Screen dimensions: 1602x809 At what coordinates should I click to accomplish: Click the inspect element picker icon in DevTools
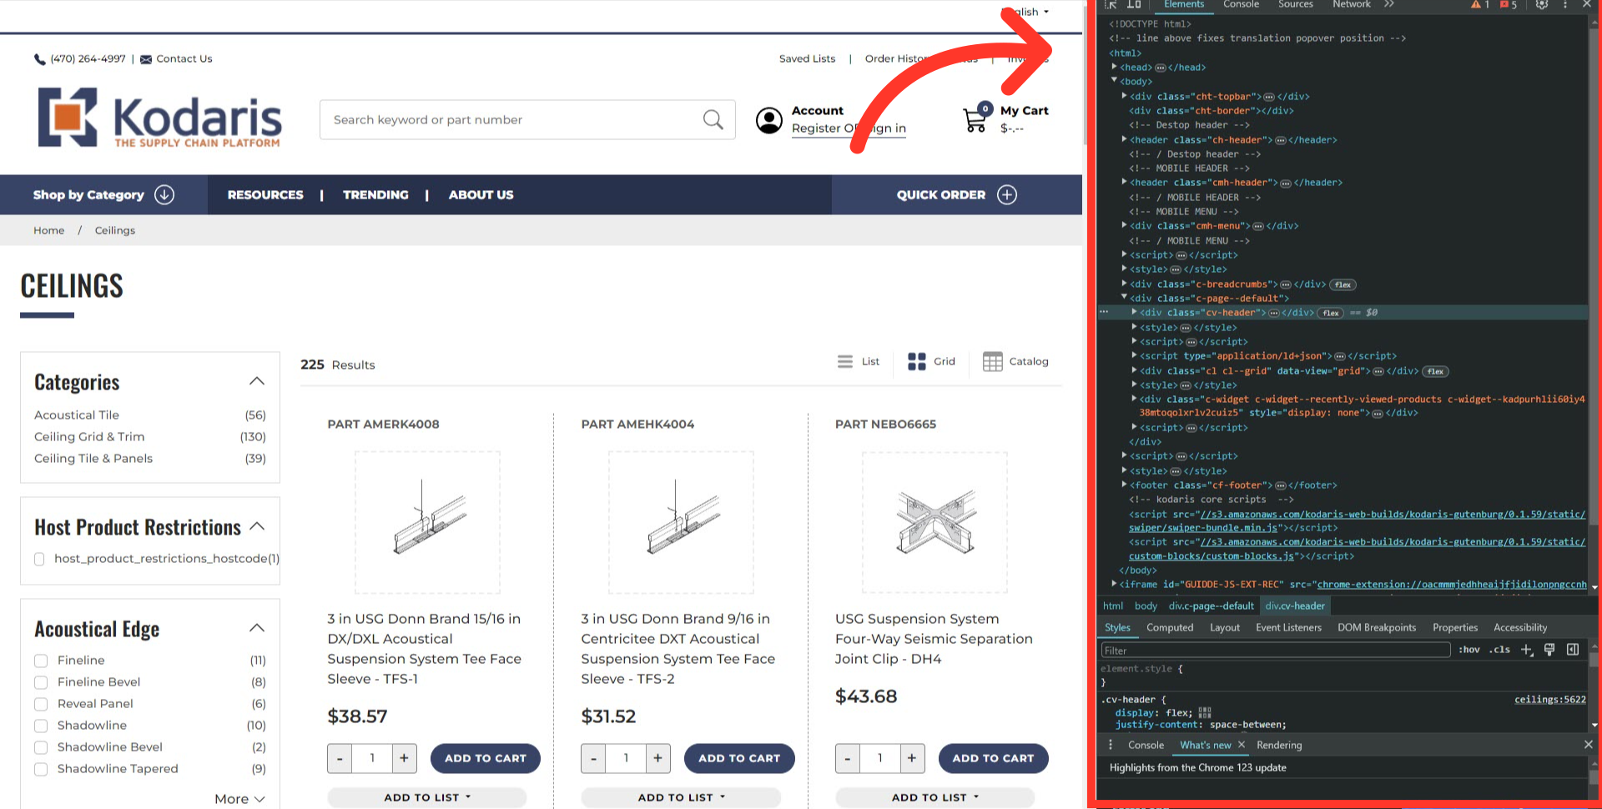tap(1111, 5)
